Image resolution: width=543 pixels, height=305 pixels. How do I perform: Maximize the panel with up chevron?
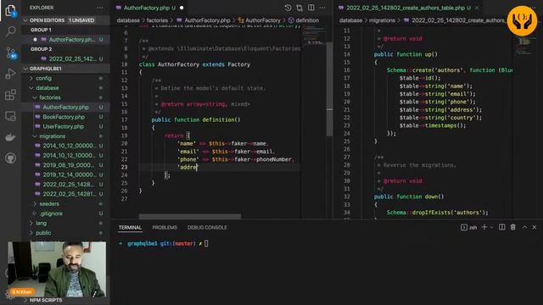[524, 227]
